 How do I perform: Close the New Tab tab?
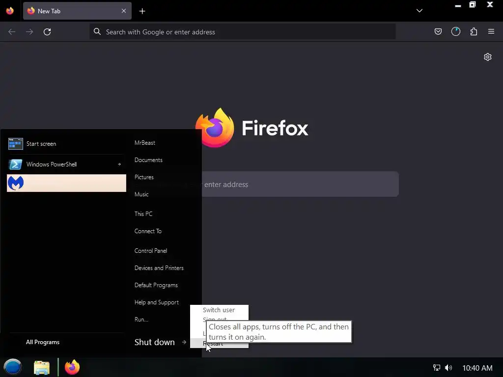point(123,11)
